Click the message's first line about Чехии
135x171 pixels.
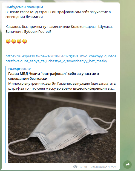pos(58,12)
